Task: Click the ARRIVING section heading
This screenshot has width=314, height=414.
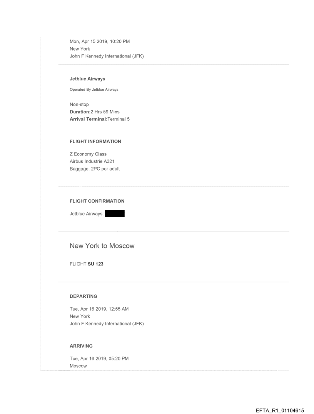Action: 81,346
